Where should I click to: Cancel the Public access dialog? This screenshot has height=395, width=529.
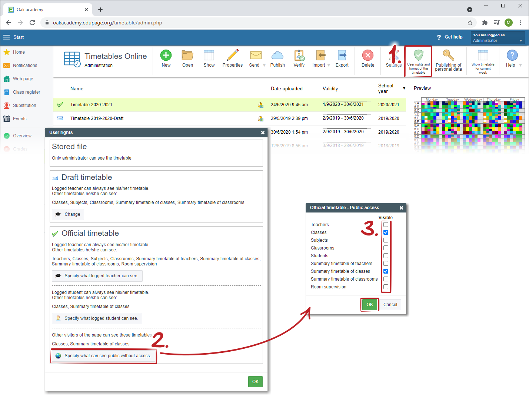tap(390, 305)
